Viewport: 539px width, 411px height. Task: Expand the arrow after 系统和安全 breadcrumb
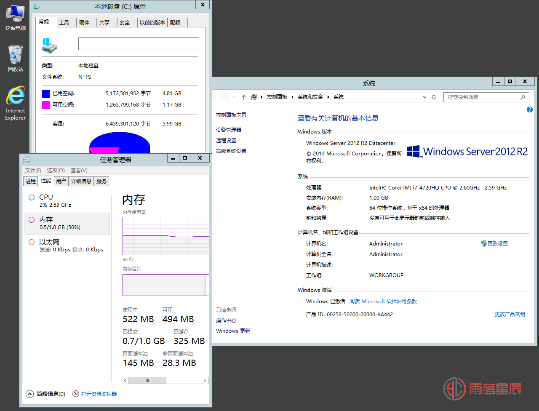click(x=328, y=97)
